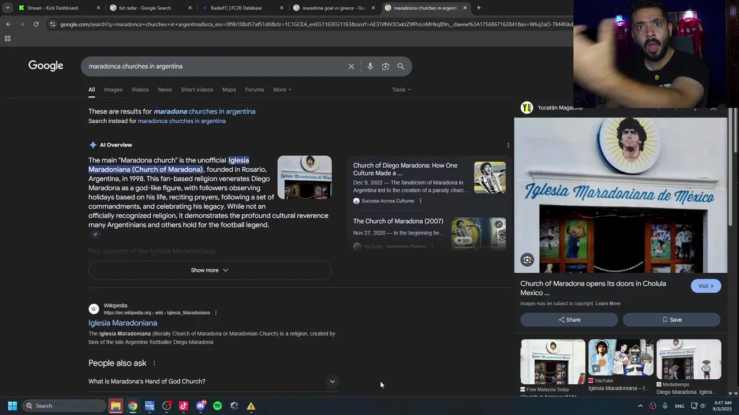Screen dimensions: 739x415
Task: Open the apps grid in bookmarks bar
Action: [8, 39]
